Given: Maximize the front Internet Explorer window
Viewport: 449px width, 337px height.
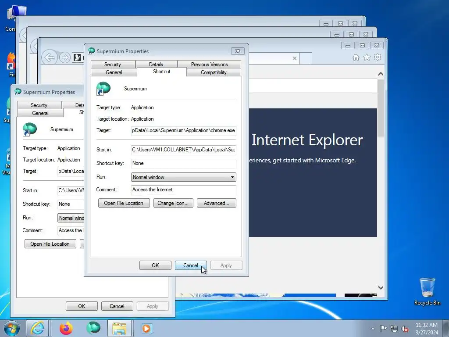Looking at the screenshot, I should click(x=362, y=46).
